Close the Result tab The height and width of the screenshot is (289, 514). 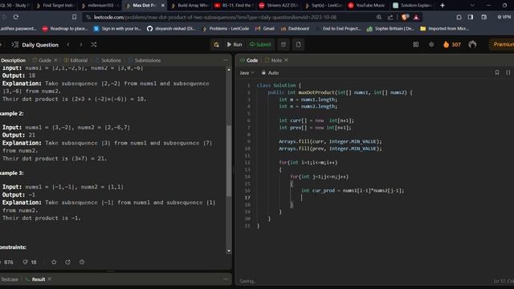[50, 279]
